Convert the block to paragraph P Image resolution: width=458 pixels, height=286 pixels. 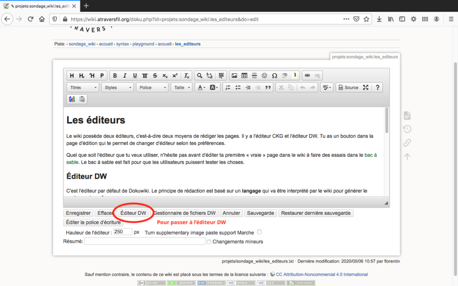point(102,76)
